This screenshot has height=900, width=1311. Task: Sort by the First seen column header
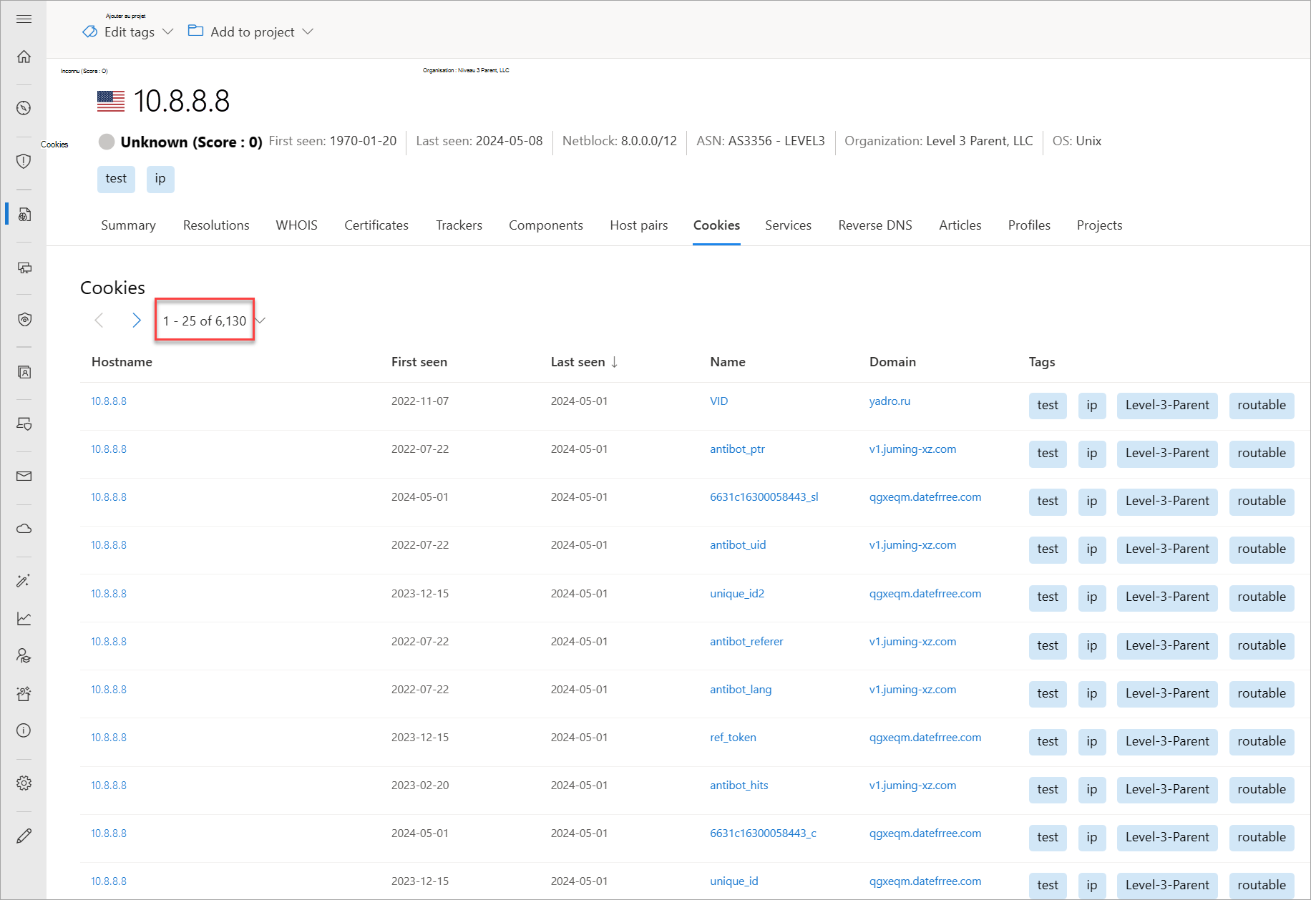tap(419, 362)
